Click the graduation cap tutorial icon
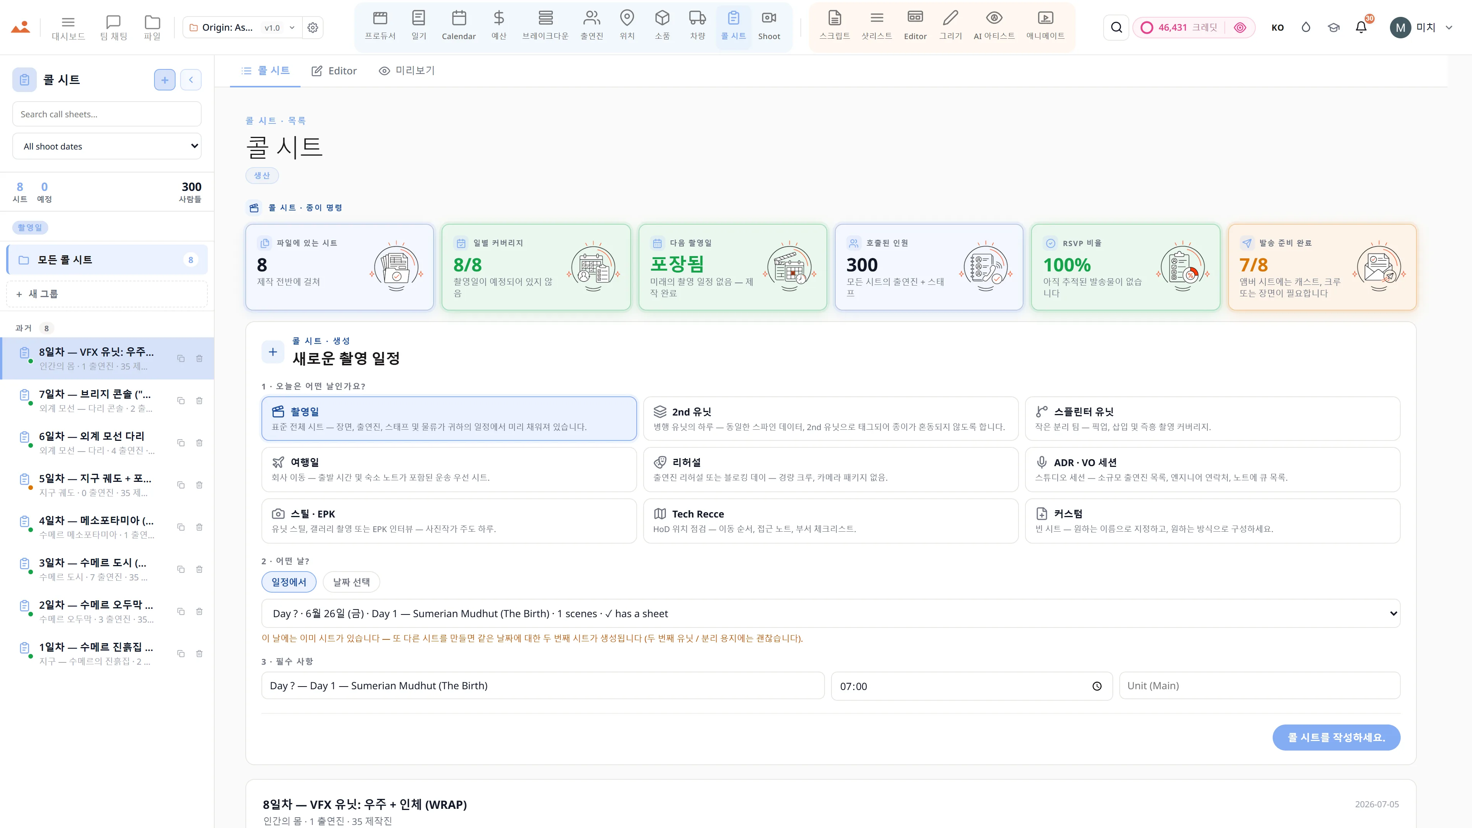 coord(1333,28)
